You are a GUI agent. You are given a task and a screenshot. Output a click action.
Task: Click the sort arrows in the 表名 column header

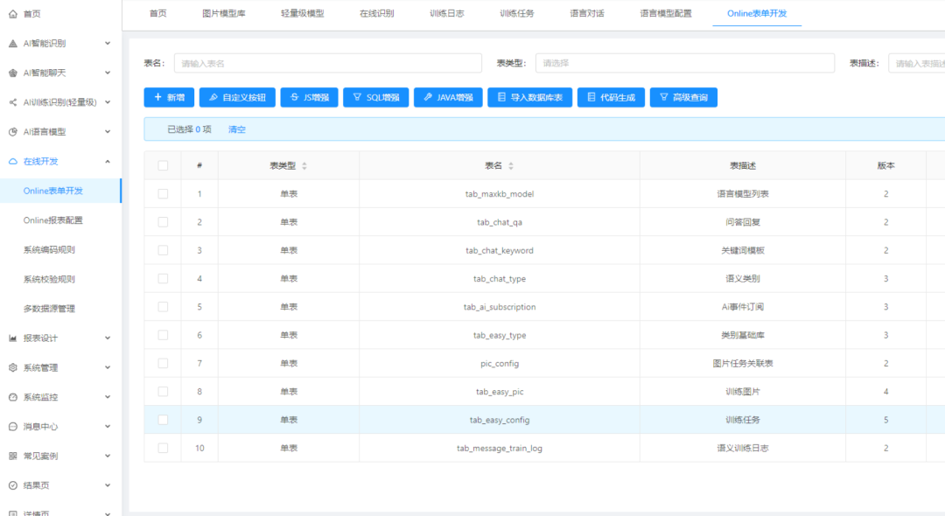coord(511,166)
